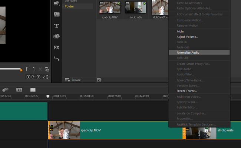Set Mark-in with the left bracket
The image size is (241, 148).
click(27, 69)
